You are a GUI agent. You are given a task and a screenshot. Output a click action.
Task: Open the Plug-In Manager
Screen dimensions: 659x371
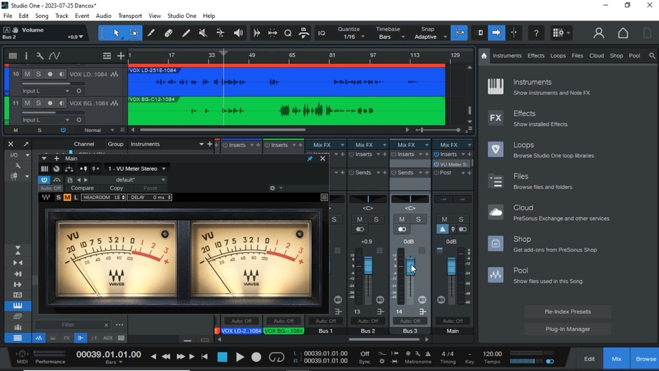(x=568, y=329)
